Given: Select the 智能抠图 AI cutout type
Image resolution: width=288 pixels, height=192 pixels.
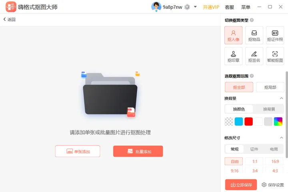Looking at the screenshot, I should (x=275, y=56).
